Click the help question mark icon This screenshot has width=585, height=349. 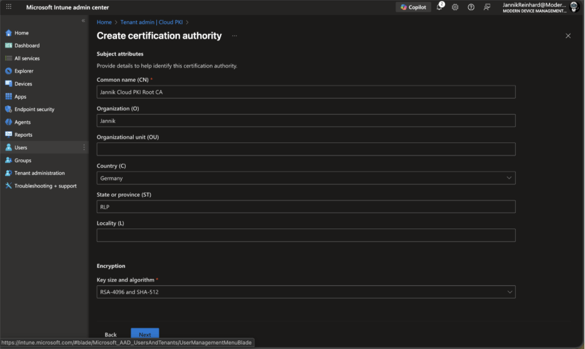[x=471, y=7]
